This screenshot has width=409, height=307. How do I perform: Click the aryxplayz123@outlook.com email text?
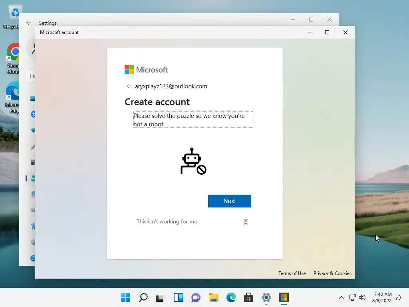[x=171, y=86]
